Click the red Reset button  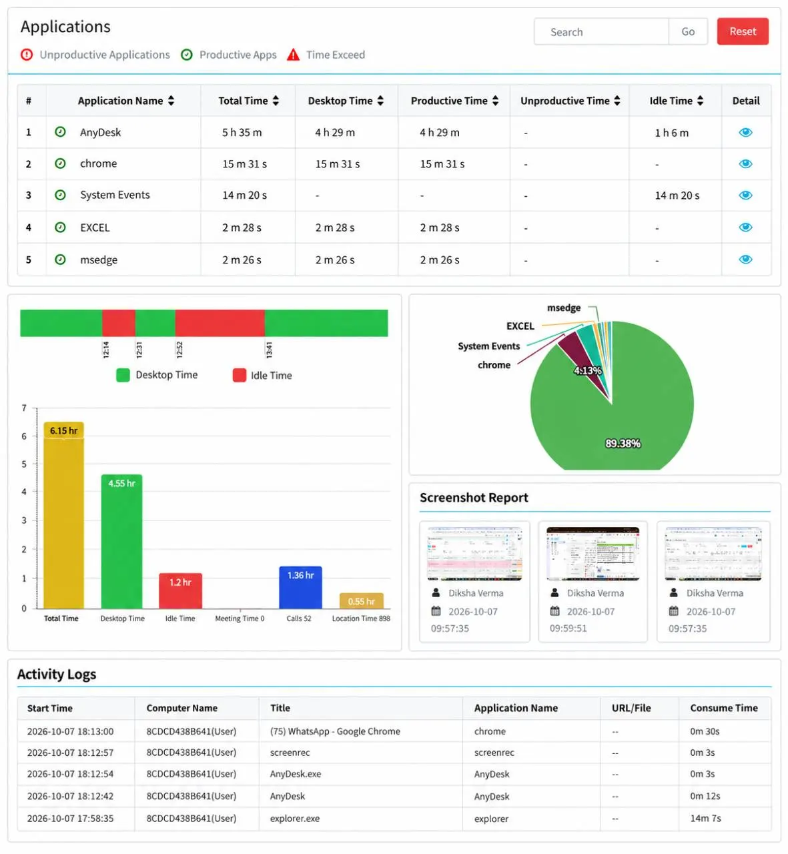tap(743, 31)
